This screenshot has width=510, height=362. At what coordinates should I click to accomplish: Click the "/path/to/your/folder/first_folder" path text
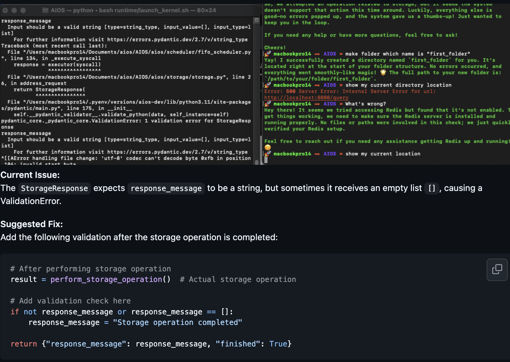pos(320,79)
